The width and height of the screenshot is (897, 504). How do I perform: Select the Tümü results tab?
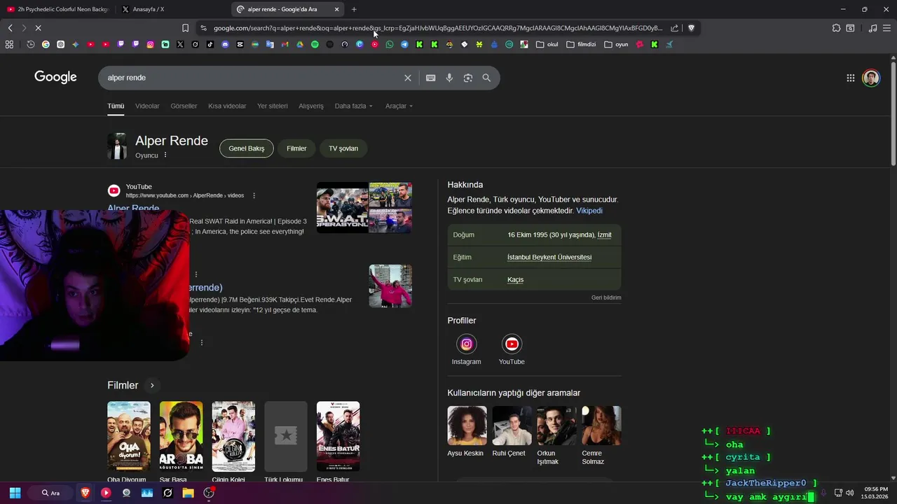(x=116, y=106)
